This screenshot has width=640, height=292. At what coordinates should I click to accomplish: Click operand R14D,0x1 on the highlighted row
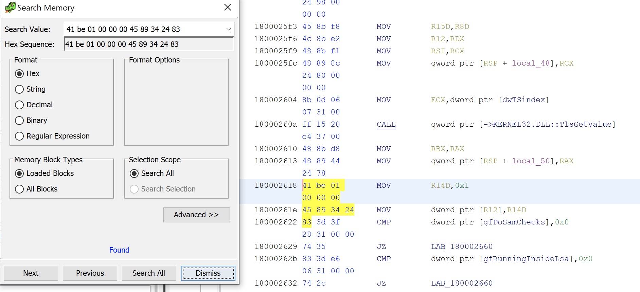[450, 185]
